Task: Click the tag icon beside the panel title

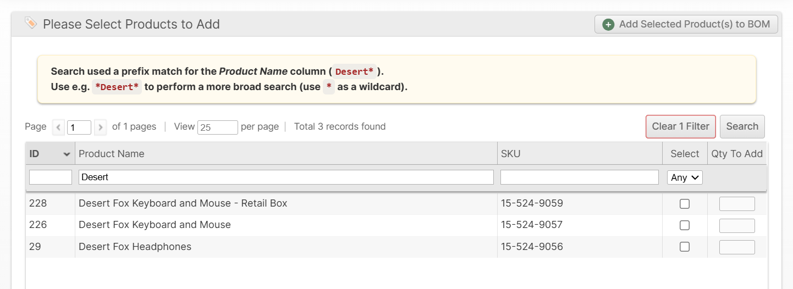Action: [x=31, y=23]
